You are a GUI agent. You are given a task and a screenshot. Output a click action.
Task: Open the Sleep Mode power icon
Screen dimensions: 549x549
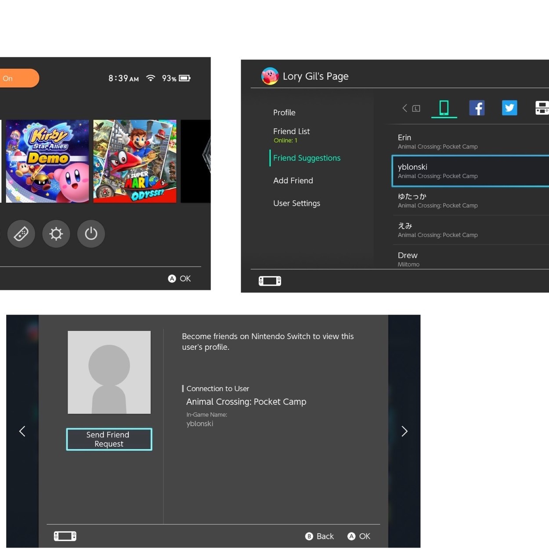(x=91, y=234)
